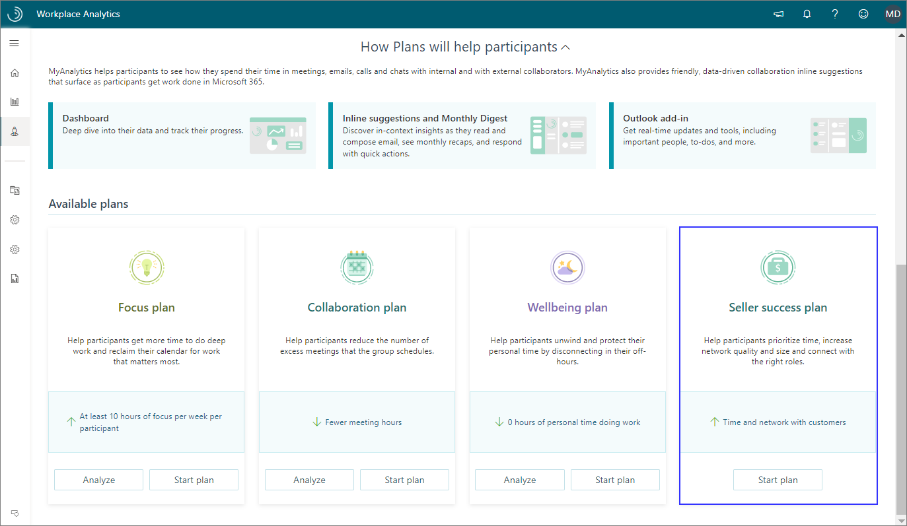Click the Collaboration plan calendar icon
This screenshot has width=907, height=526.
pos(357,267)
